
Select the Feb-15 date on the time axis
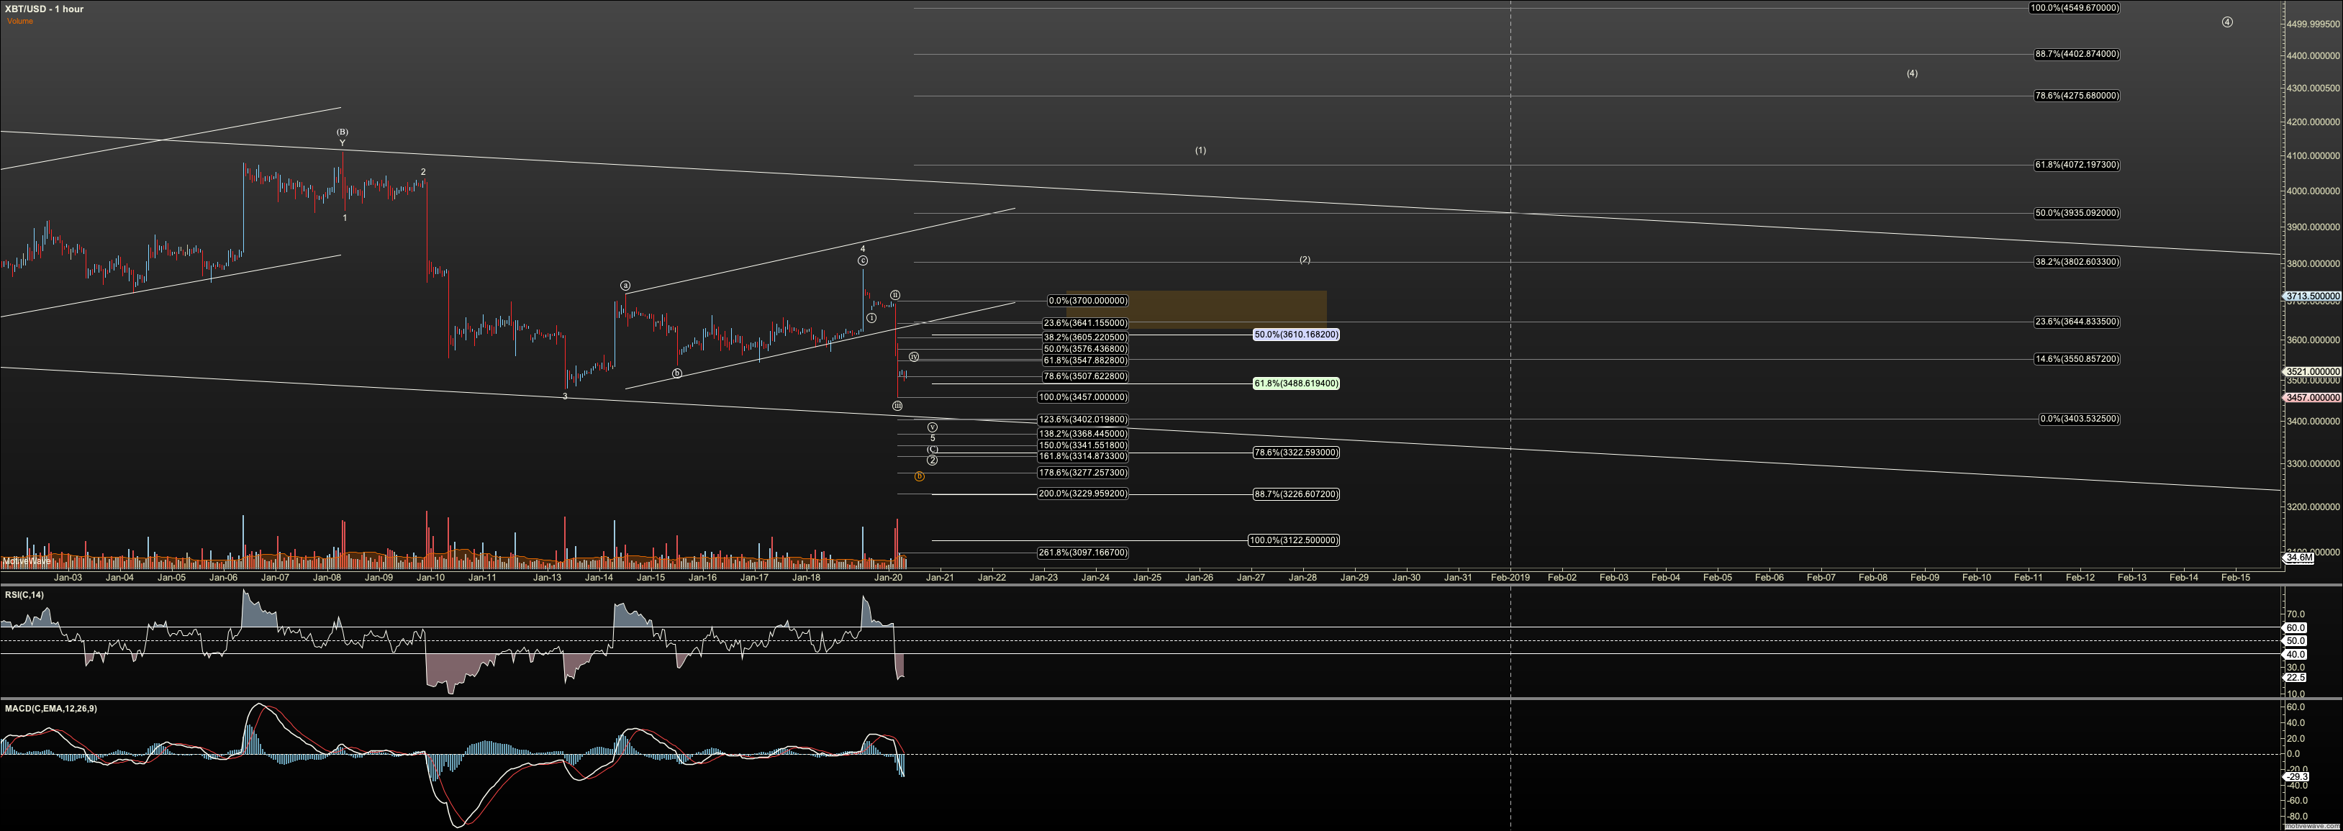pos(2236,577)
